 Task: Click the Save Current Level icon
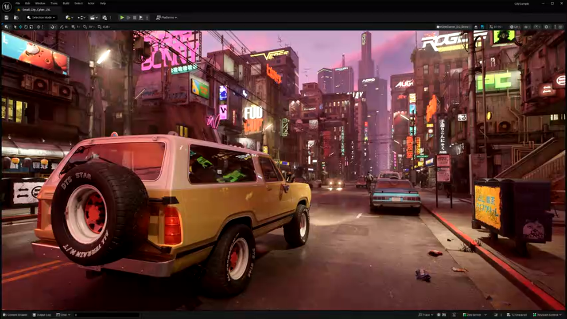pos(6,18)
